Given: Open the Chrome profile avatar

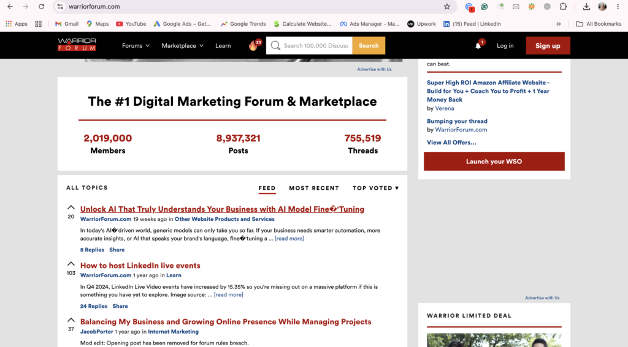Looking at the screenshot, I should [602, 6].
